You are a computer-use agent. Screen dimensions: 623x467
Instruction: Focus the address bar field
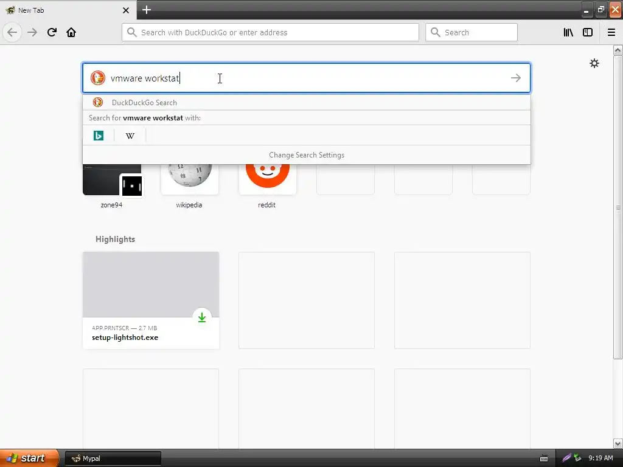[x=270, y=33]
